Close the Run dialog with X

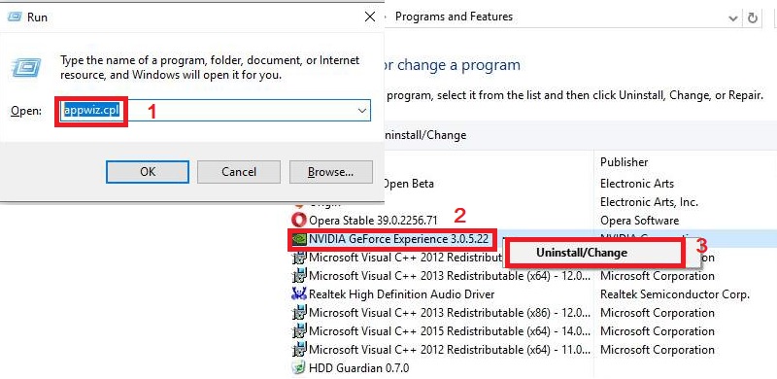tap(370, 17)
